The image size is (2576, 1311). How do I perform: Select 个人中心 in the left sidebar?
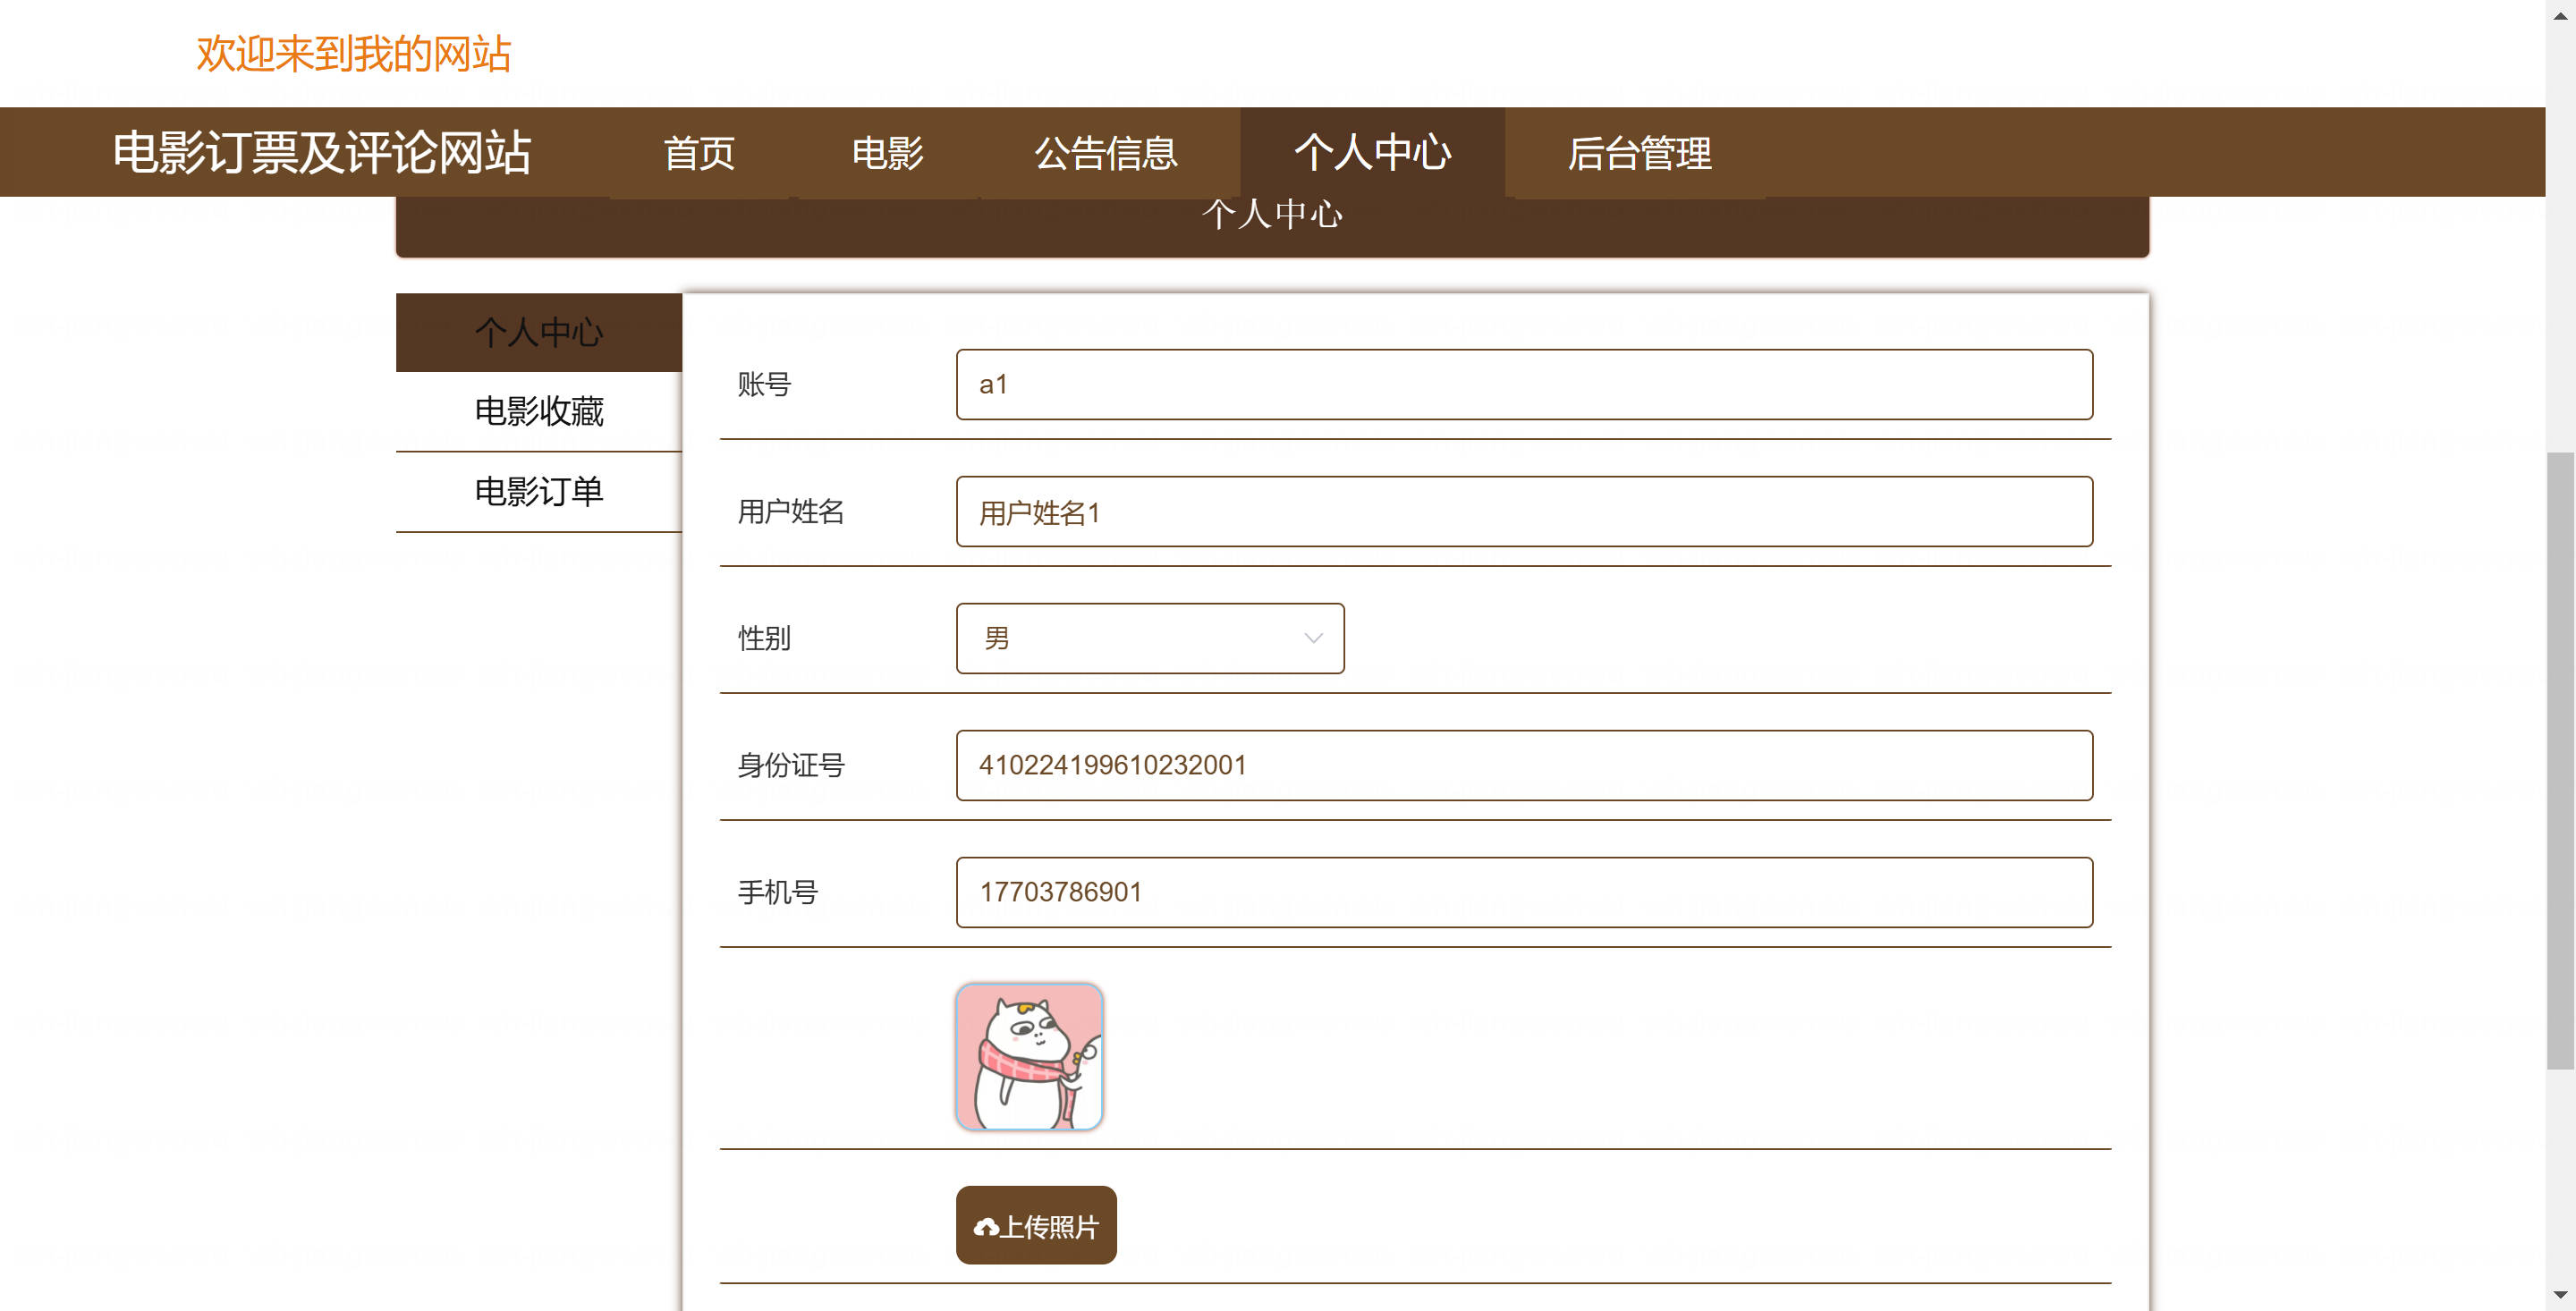(539, 332)
